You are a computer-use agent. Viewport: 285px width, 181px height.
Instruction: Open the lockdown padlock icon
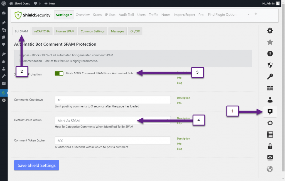click(x=270, y=146)
